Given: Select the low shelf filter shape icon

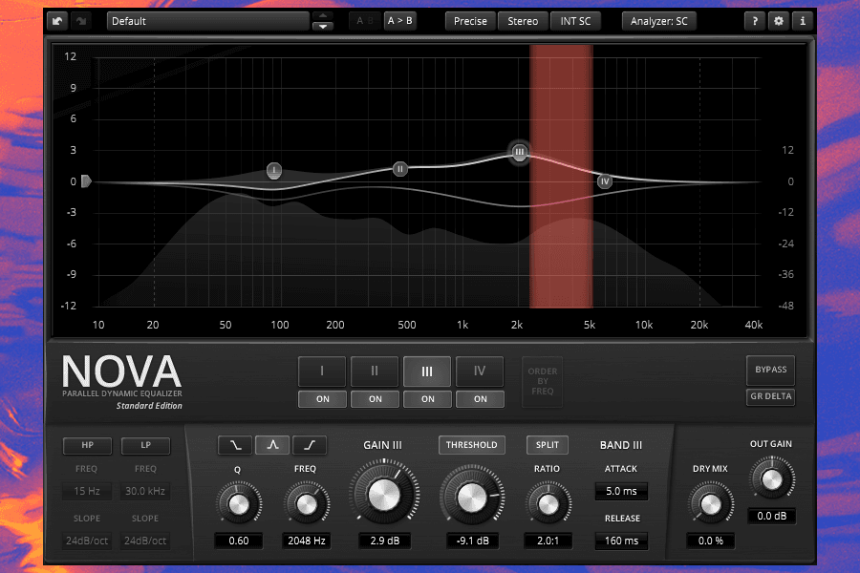Looking at the screenshot, I should 235,445.
